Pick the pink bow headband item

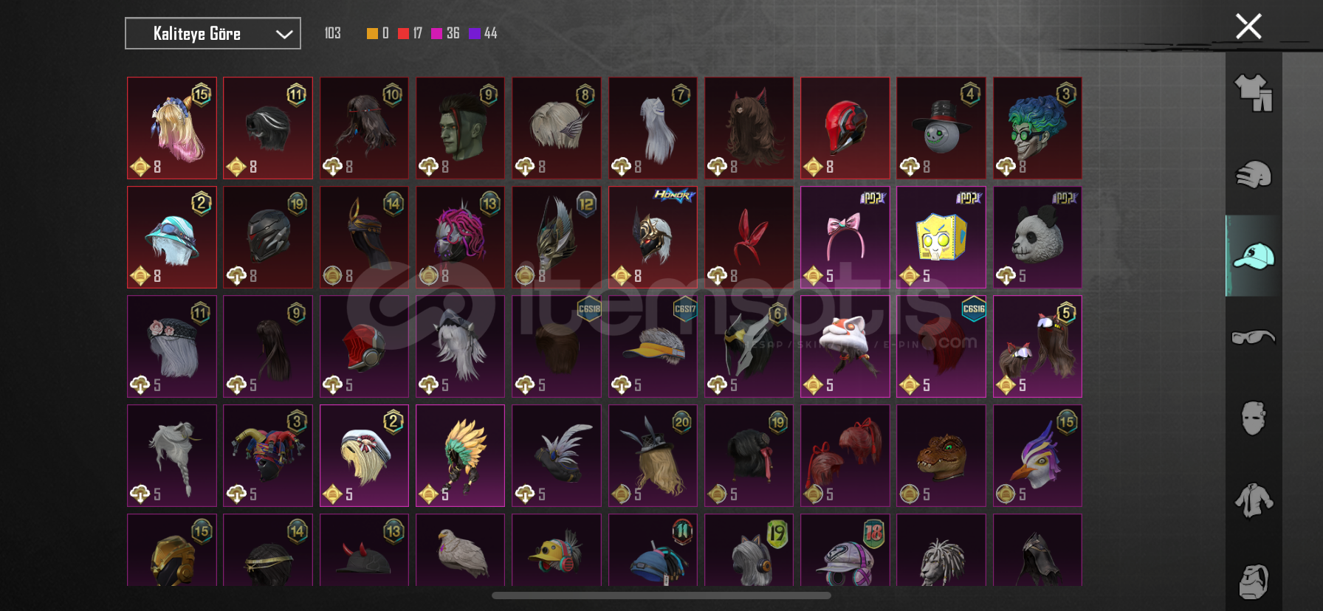point(845,237)
